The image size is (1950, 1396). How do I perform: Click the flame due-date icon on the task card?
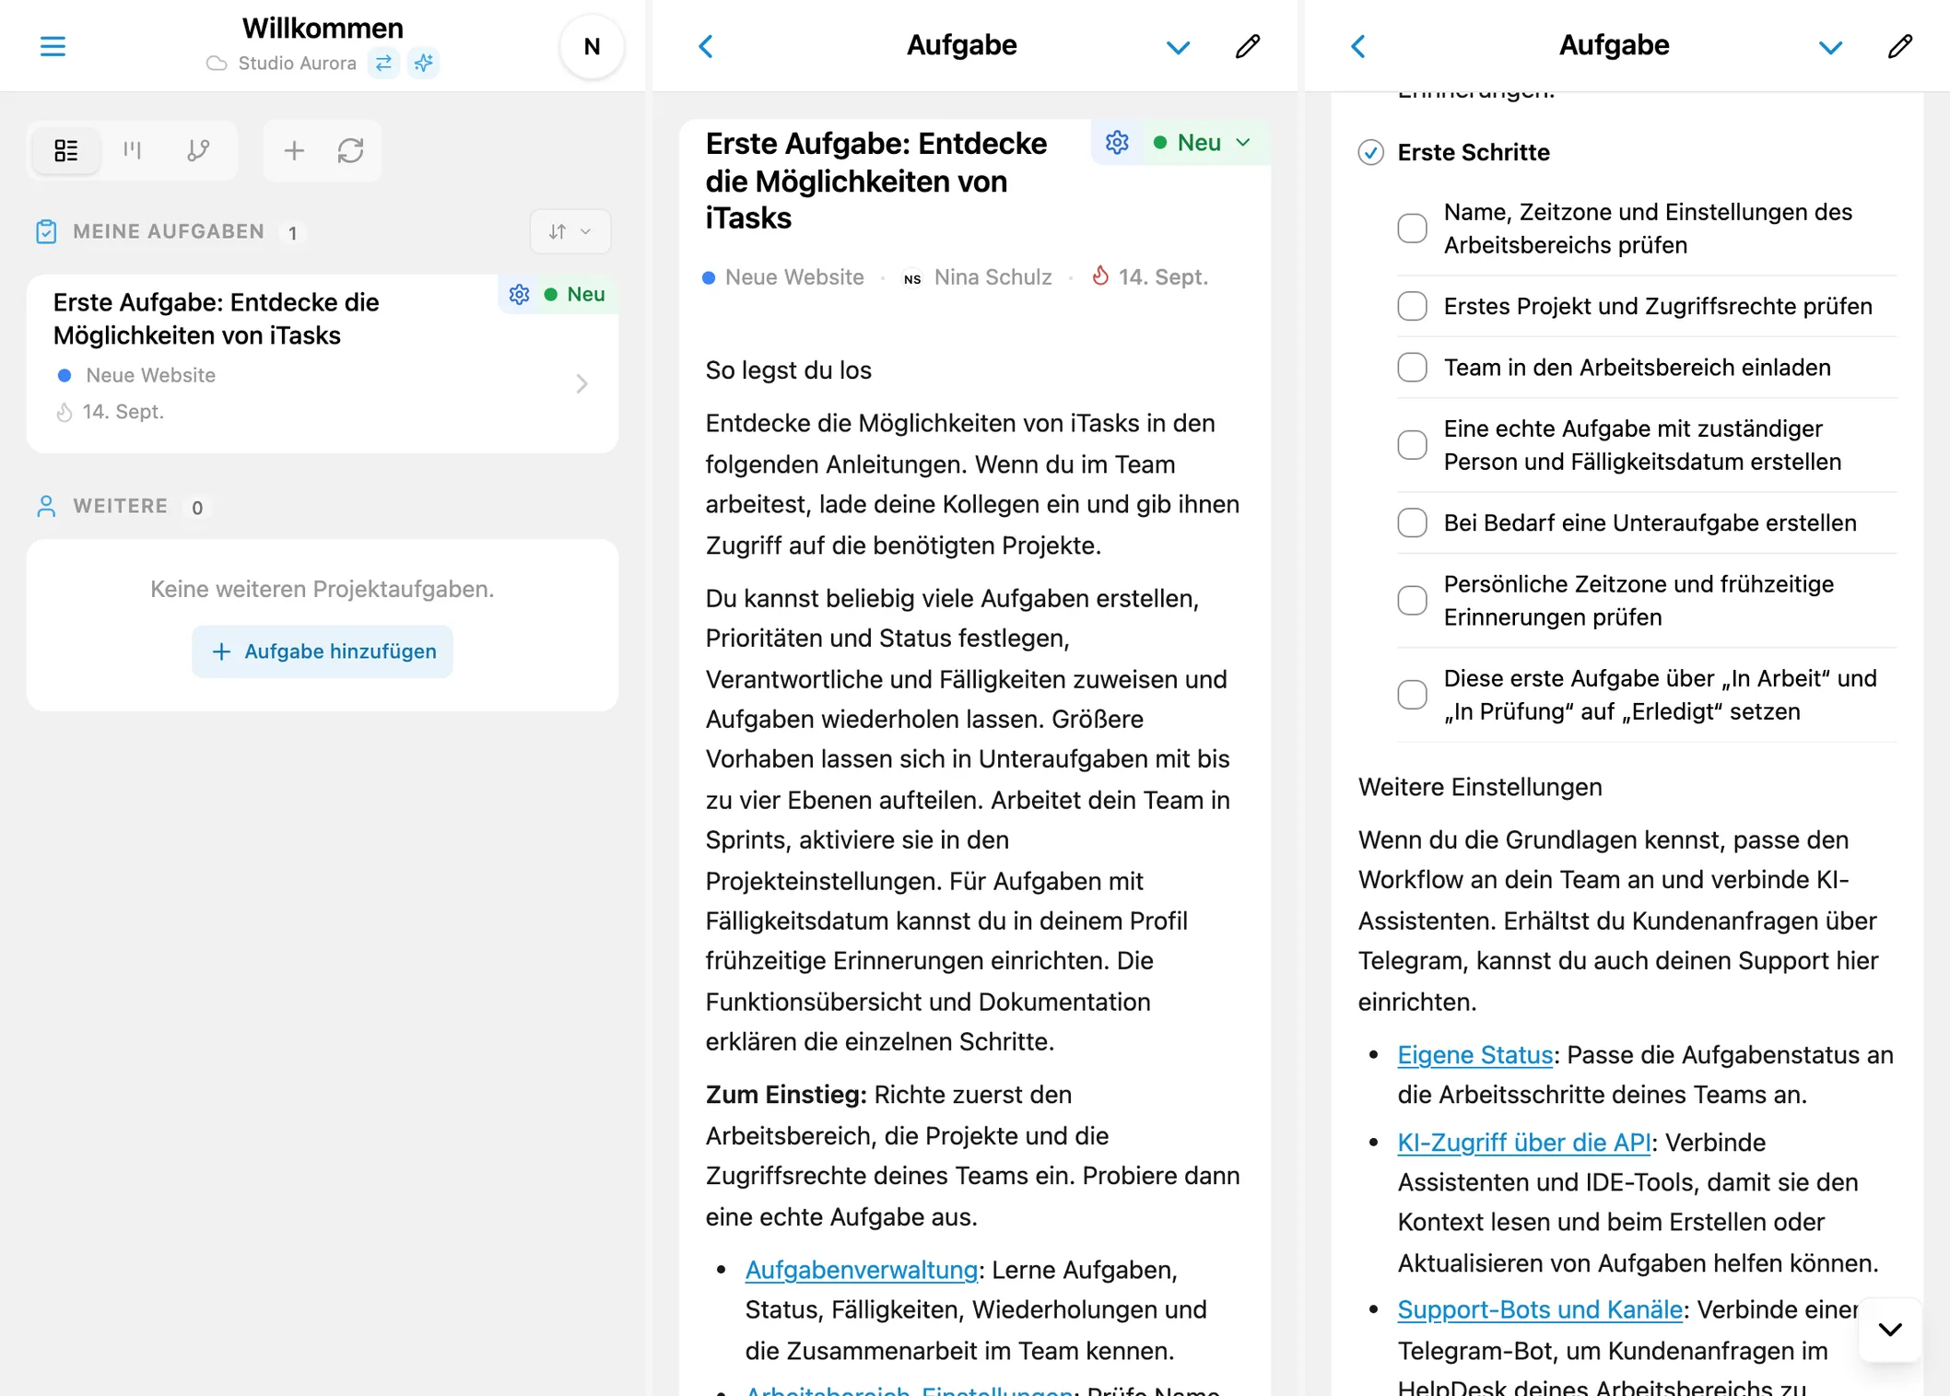64,412
